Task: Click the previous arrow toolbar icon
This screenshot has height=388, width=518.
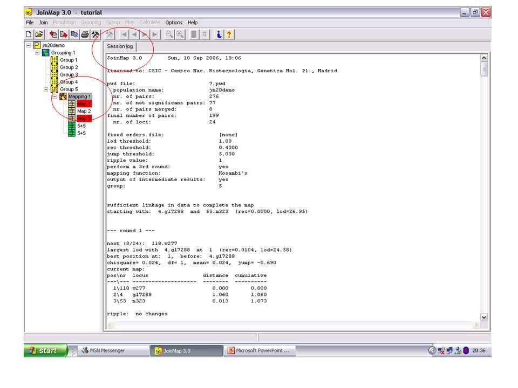Action: point(134,34)
